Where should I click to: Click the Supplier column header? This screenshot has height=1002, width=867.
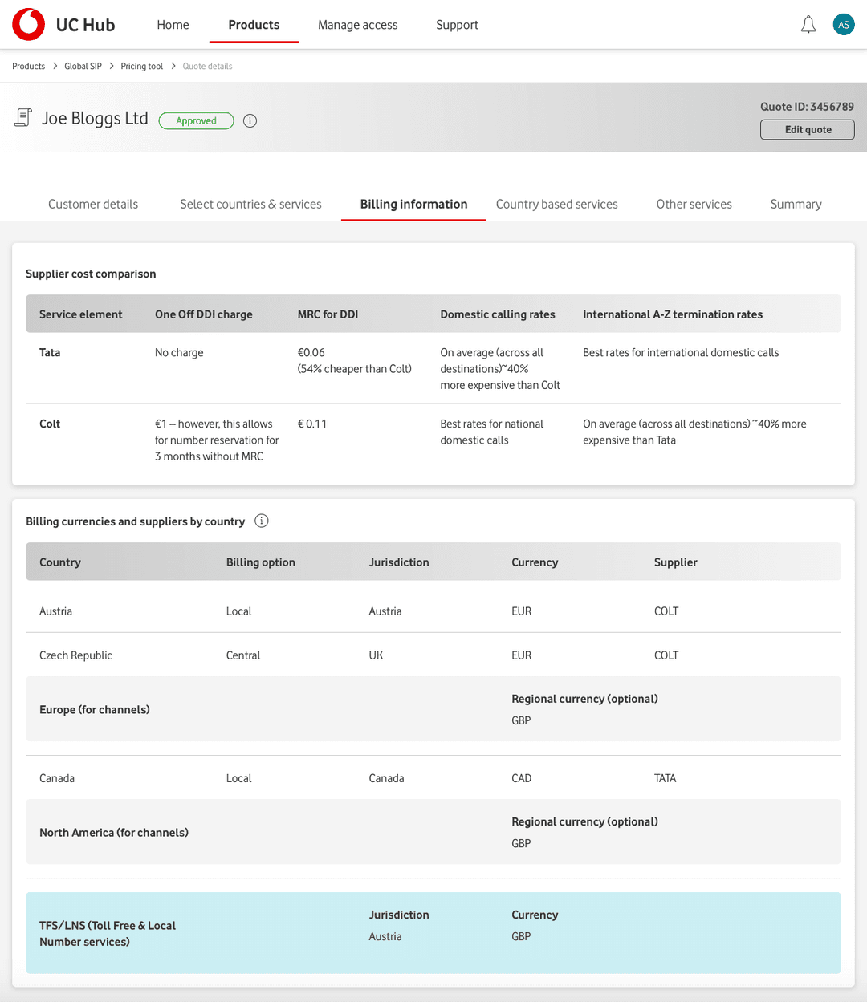(675, 562)
